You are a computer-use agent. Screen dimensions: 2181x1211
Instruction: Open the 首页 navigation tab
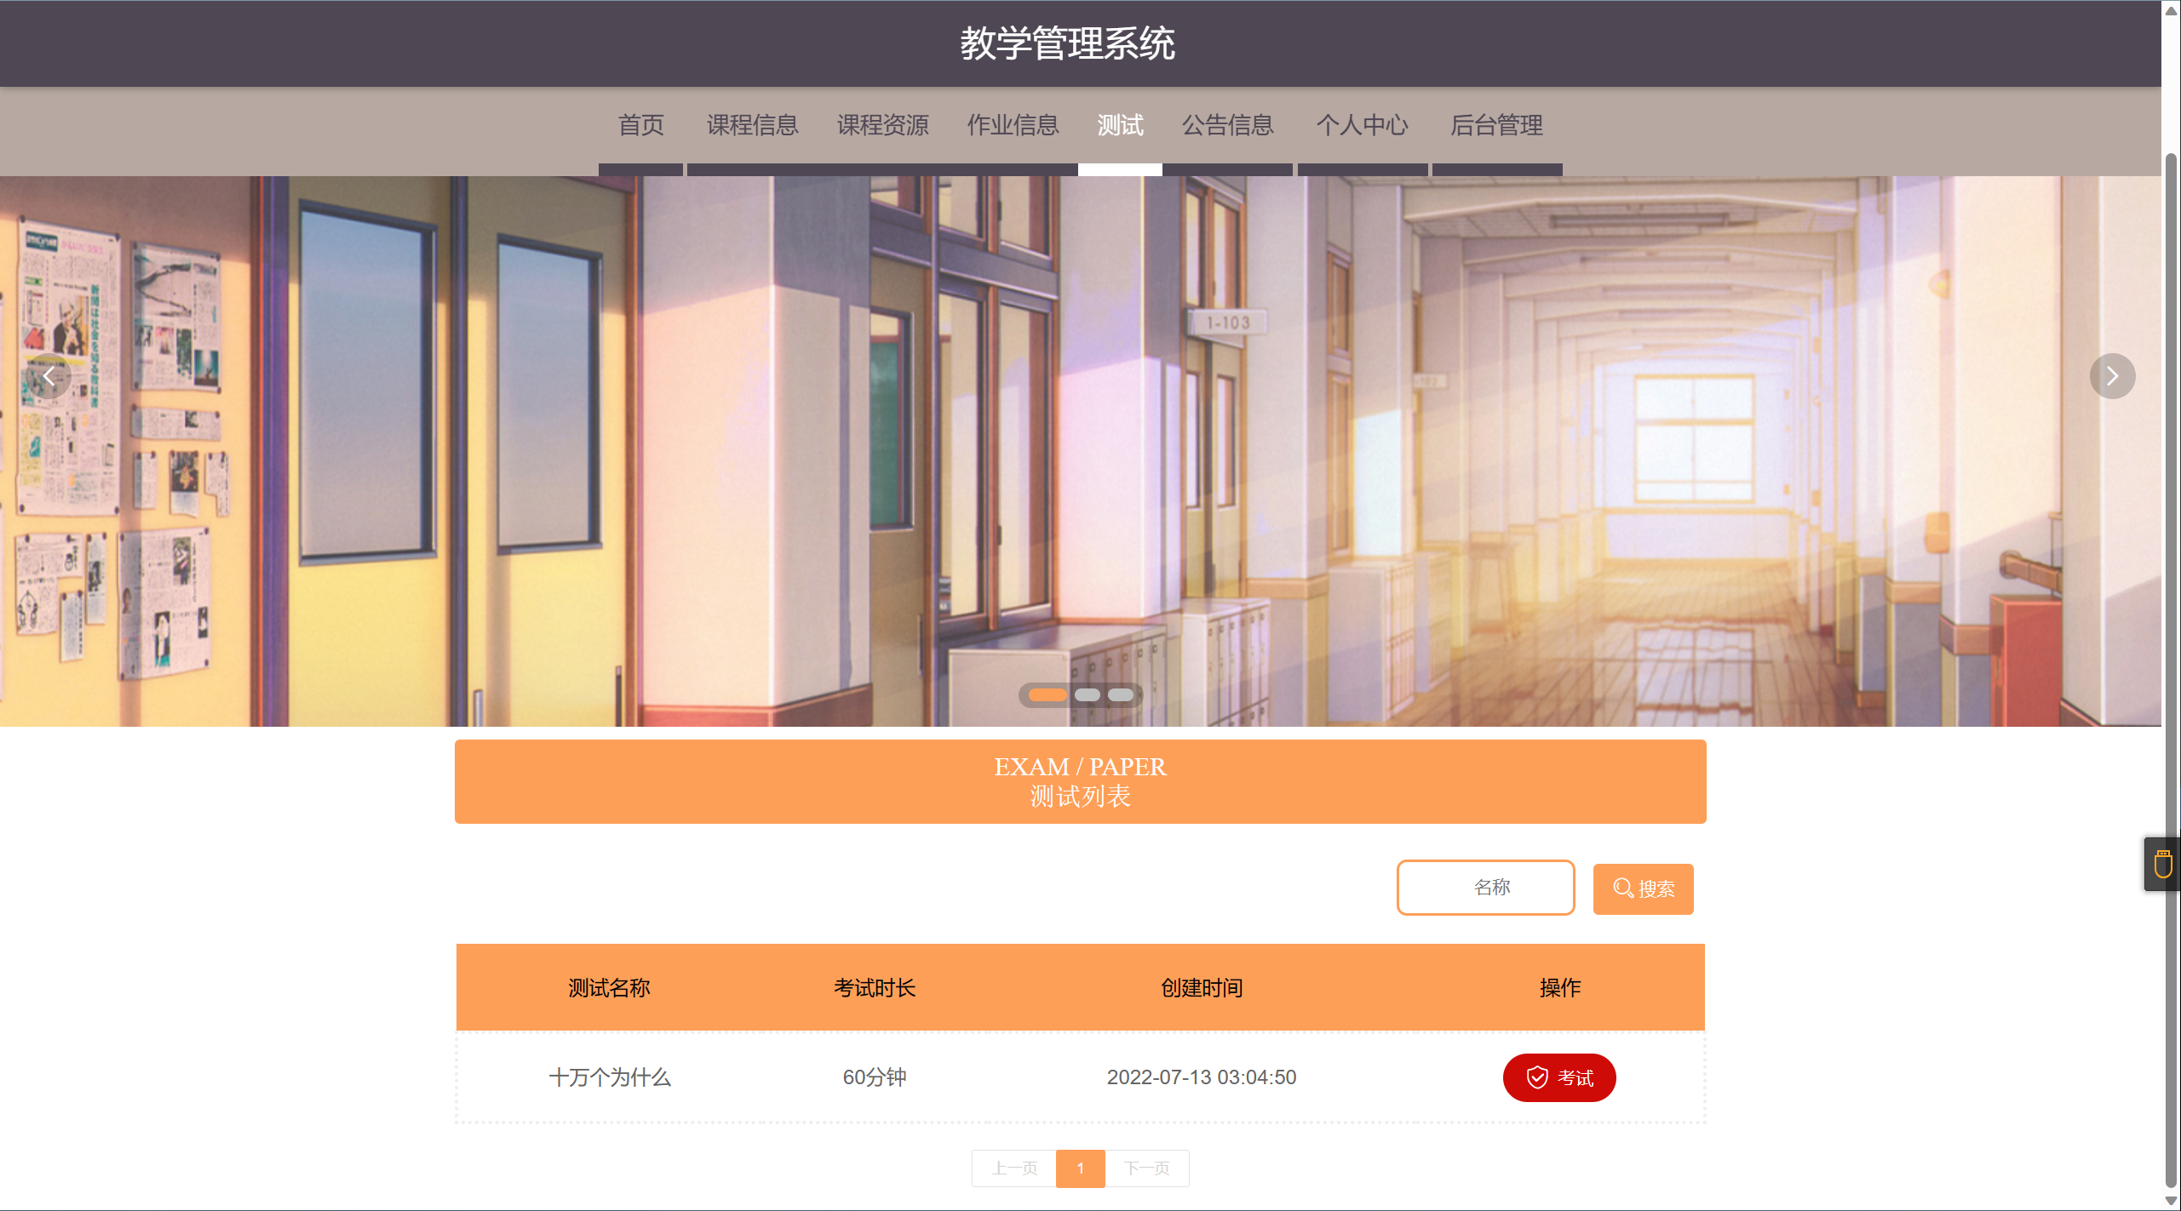click(640, 125)
